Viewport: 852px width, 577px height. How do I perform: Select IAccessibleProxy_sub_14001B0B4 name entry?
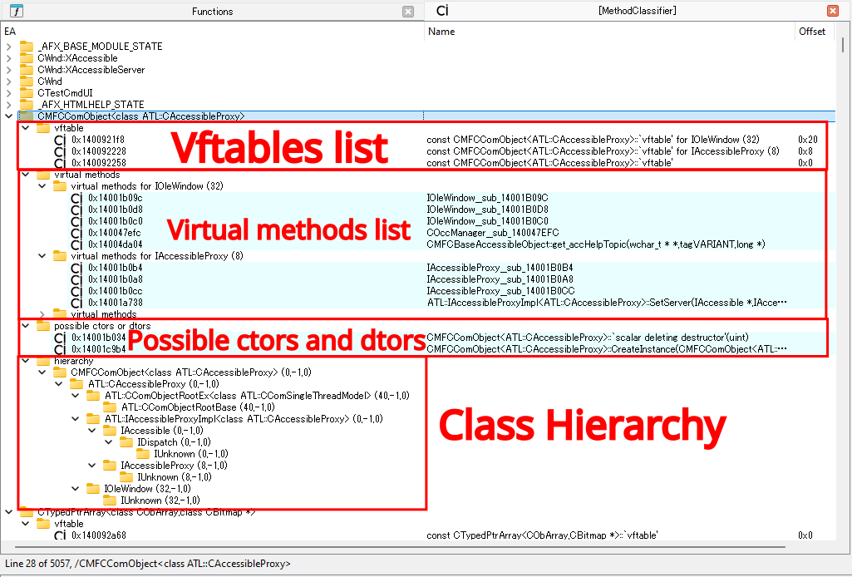pos(500,268)
